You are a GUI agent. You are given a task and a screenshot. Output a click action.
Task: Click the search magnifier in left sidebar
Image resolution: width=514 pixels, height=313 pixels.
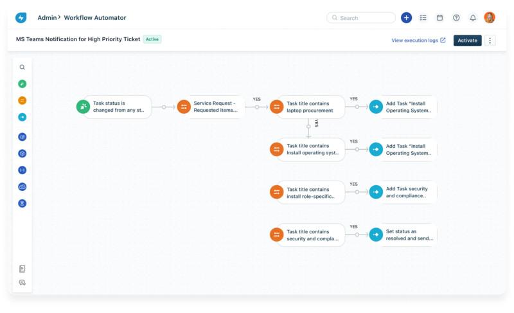click(x=22, y=67)
